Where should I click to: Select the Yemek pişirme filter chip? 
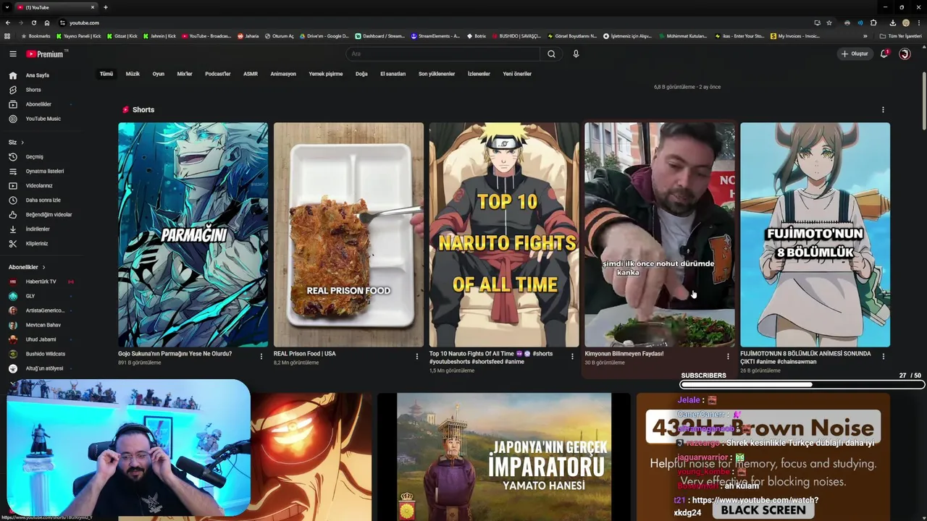tap(326, 74)
